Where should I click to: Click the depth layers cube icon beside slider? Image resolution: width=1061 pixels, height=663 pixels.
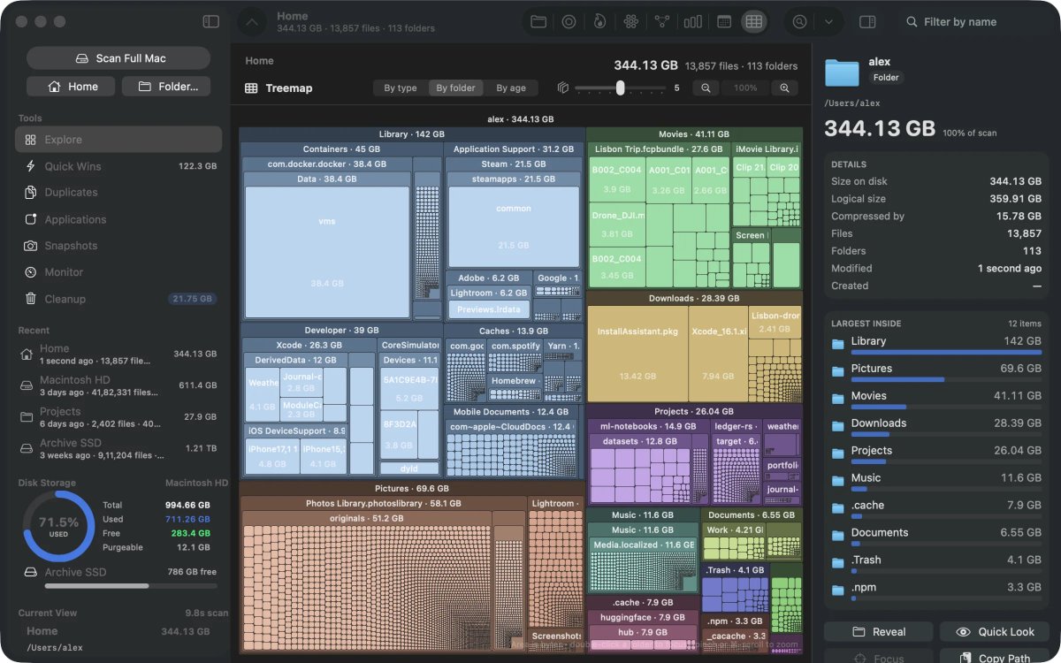[x=562, y=88]
